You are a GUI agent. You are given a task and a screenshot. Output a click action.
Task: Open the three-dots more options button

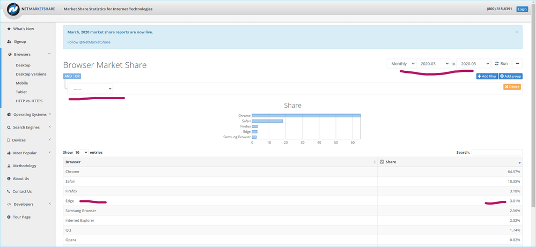coord(517,63)
